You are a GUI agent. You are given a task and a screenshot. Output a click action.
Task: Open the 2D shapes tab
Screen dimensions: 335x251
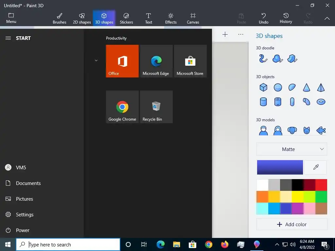point(82,18)
